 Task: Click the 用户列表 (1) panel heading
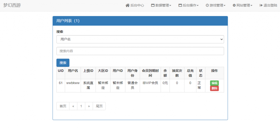(140, 21)
